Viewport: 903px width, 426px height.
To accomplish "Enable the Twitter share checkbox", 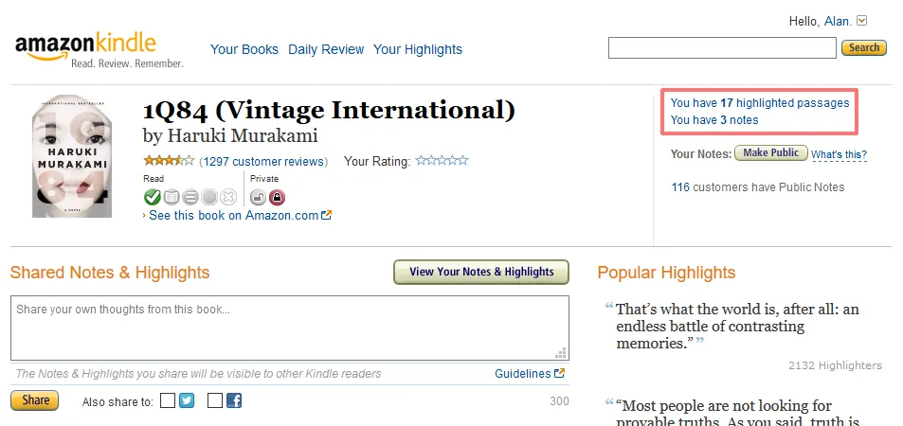I will (x=168, y=400).
